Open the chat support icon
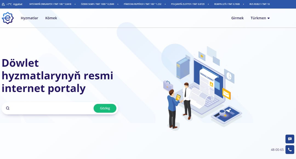296x159 pixels. pyautogui.click(x=290, y=139)
